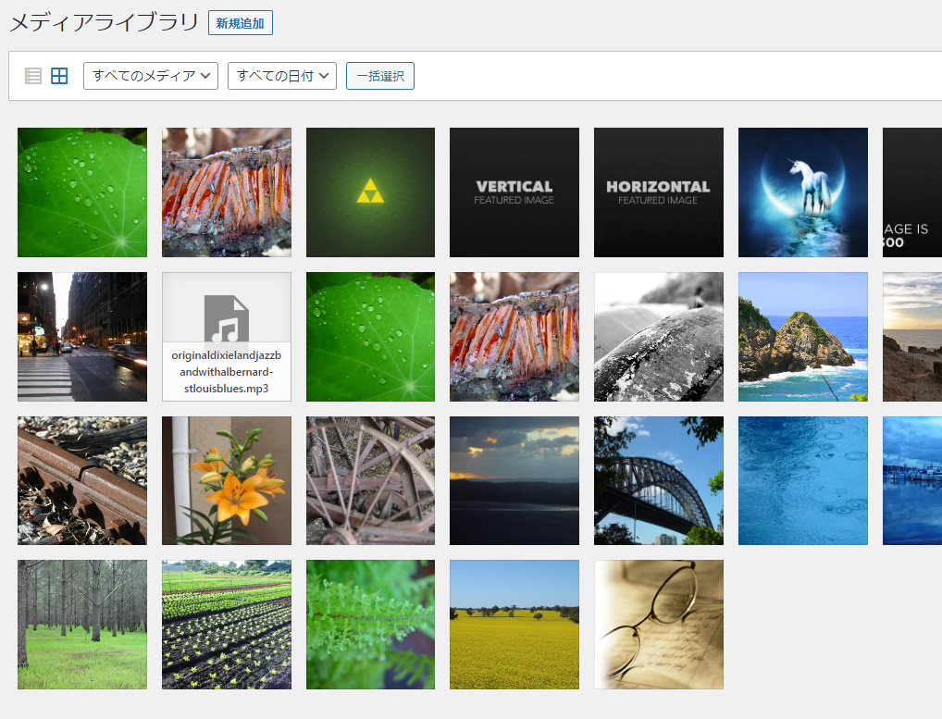The height and width of the screenshot is (719, 942).
Task: Open the city street night photo
Action: (x=82, y=337)
